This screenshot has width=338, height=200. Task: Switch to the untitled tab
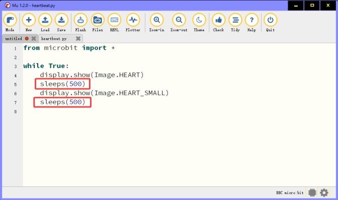point(14,39)
